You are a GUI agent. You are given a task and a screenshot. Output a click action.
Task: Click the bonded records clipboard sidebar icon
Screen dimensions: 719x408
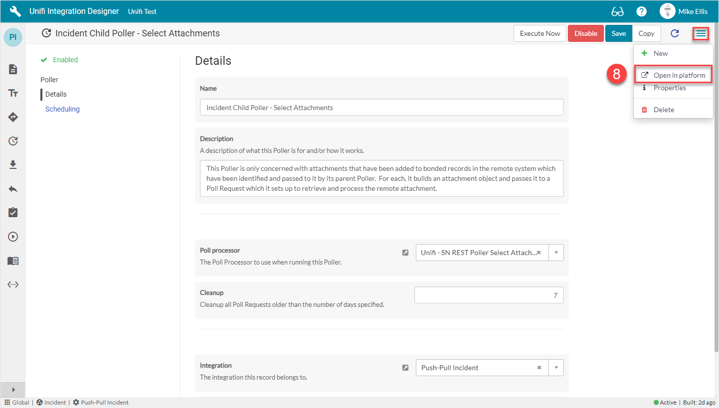coord(12,212)
